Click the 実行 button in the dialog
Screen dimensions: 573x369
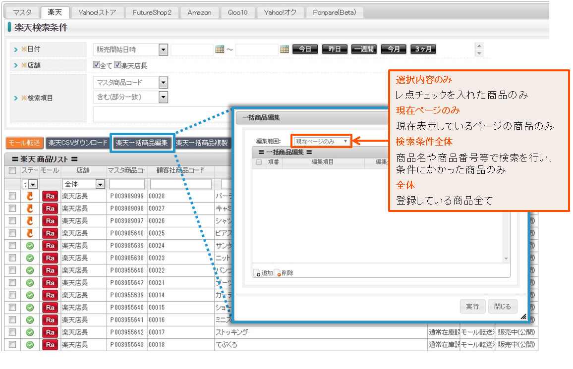point(472,307)
